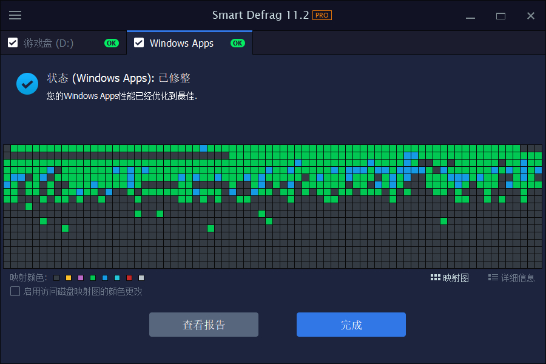
Task: Click the green OK badge on 游戏盘 (D:) tab
Action: click(x=112, y=43)
